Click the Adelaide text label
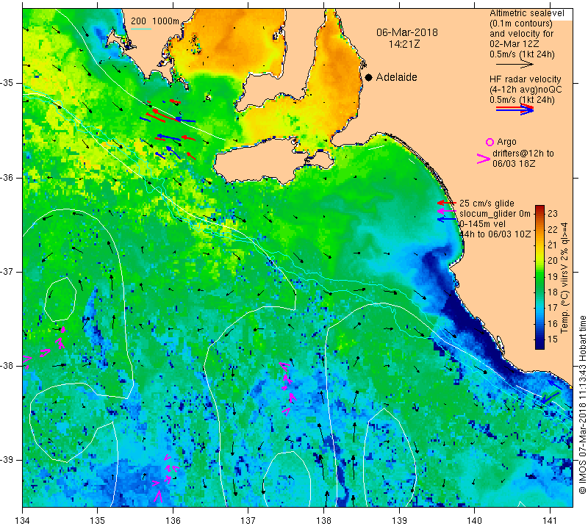This screenshot has height=529, width=588. (396, 77)
